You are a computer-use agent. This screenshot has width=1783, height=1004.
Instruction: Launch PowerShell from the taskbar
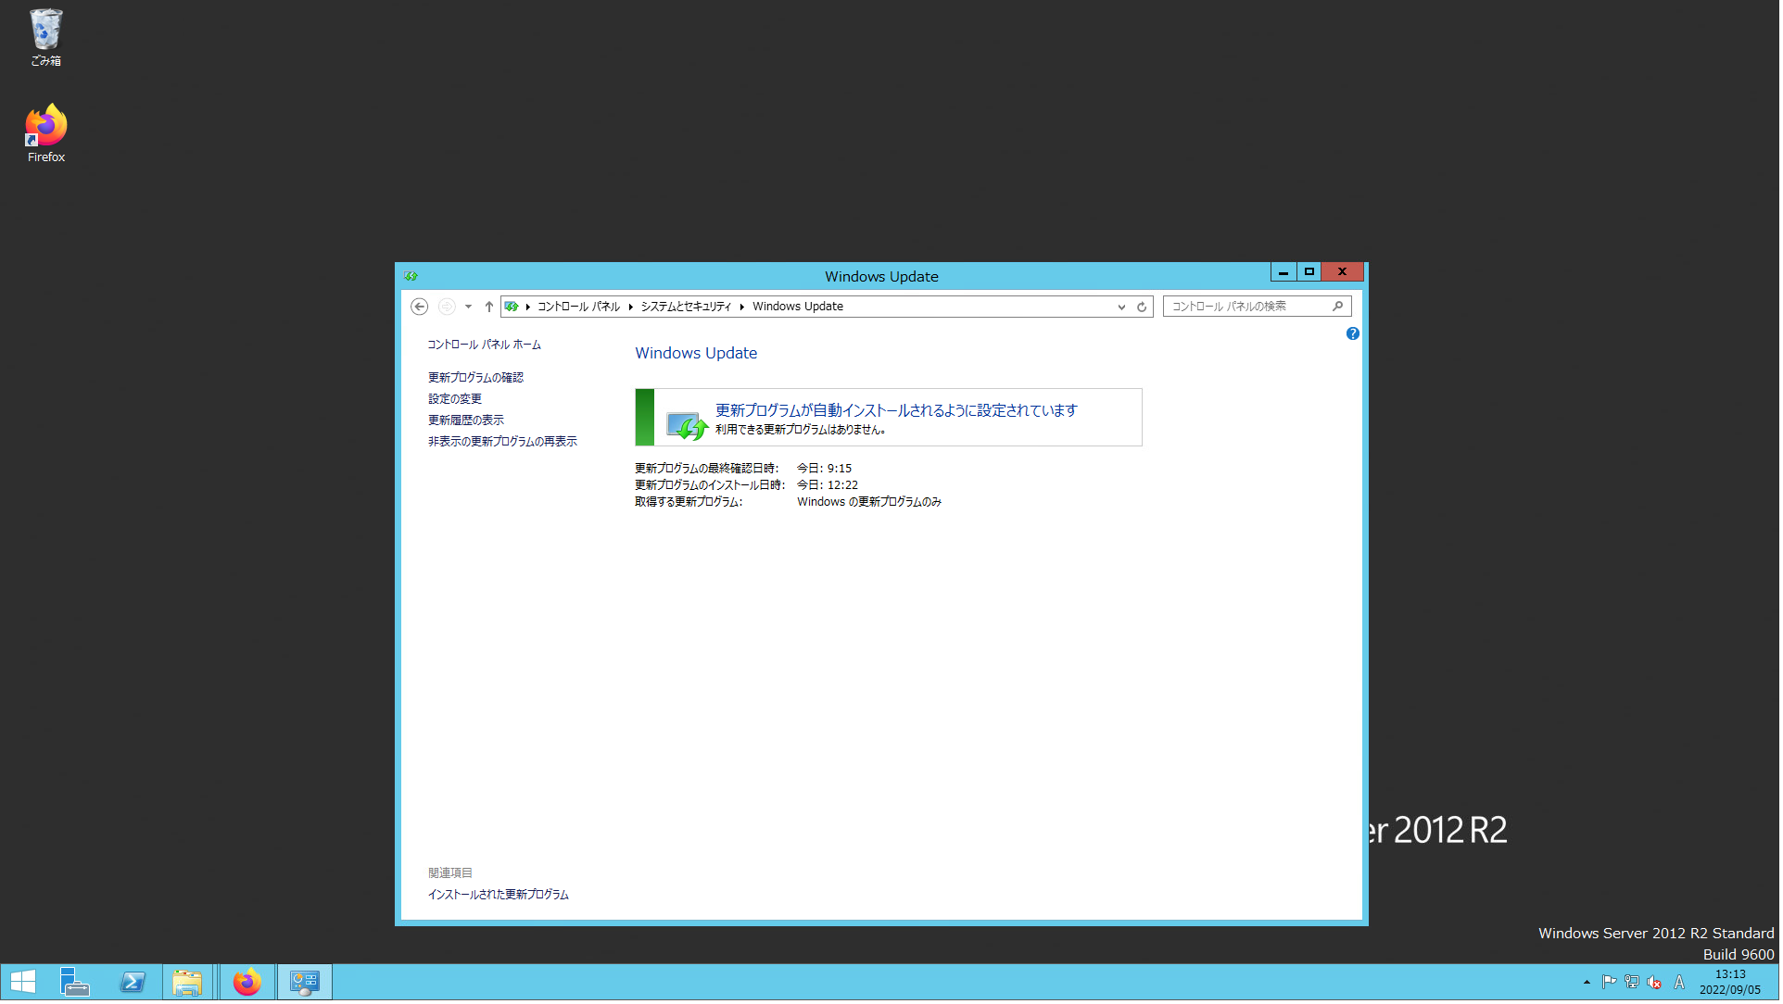pyautogui.click(x=133, y=984)
